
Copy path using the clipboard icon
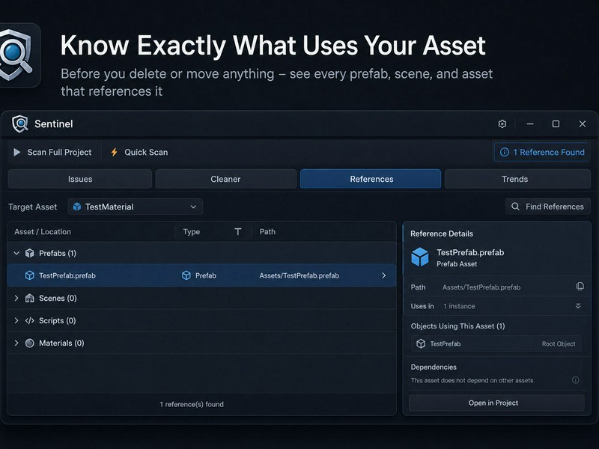[580, 287]
